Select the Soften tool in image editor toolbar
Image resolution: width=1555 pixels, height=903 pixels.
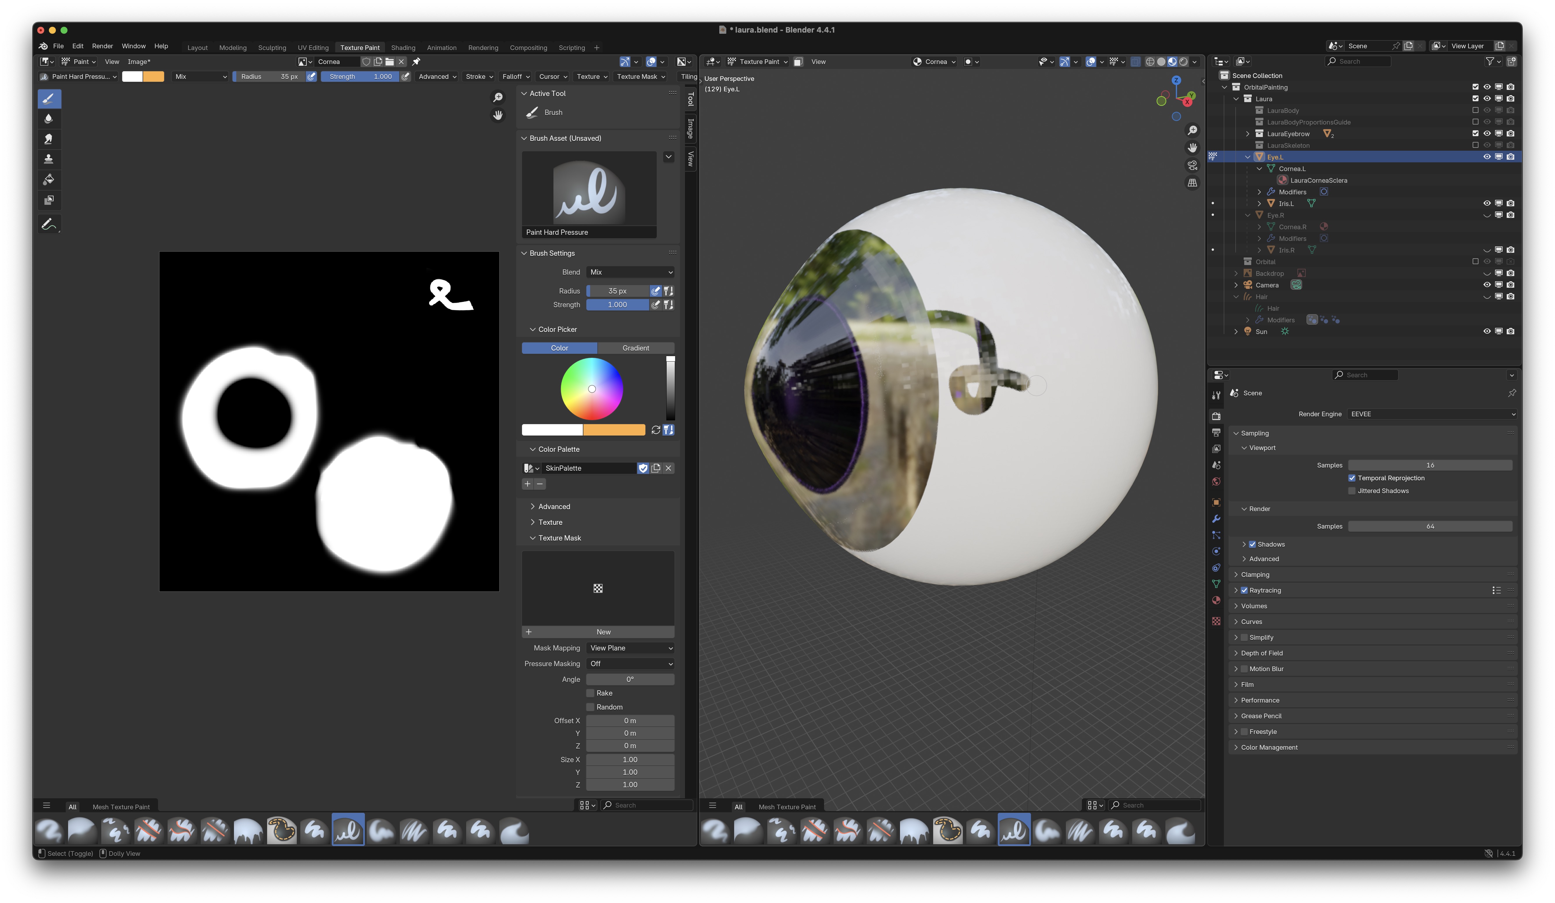pyautogui.click(x=49, y=119)
